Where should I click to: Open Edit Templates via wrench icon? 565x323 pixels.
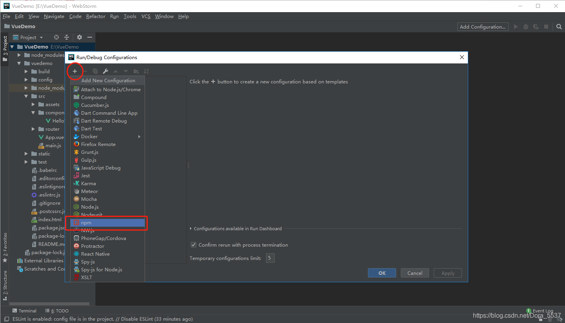click(105, 71)
